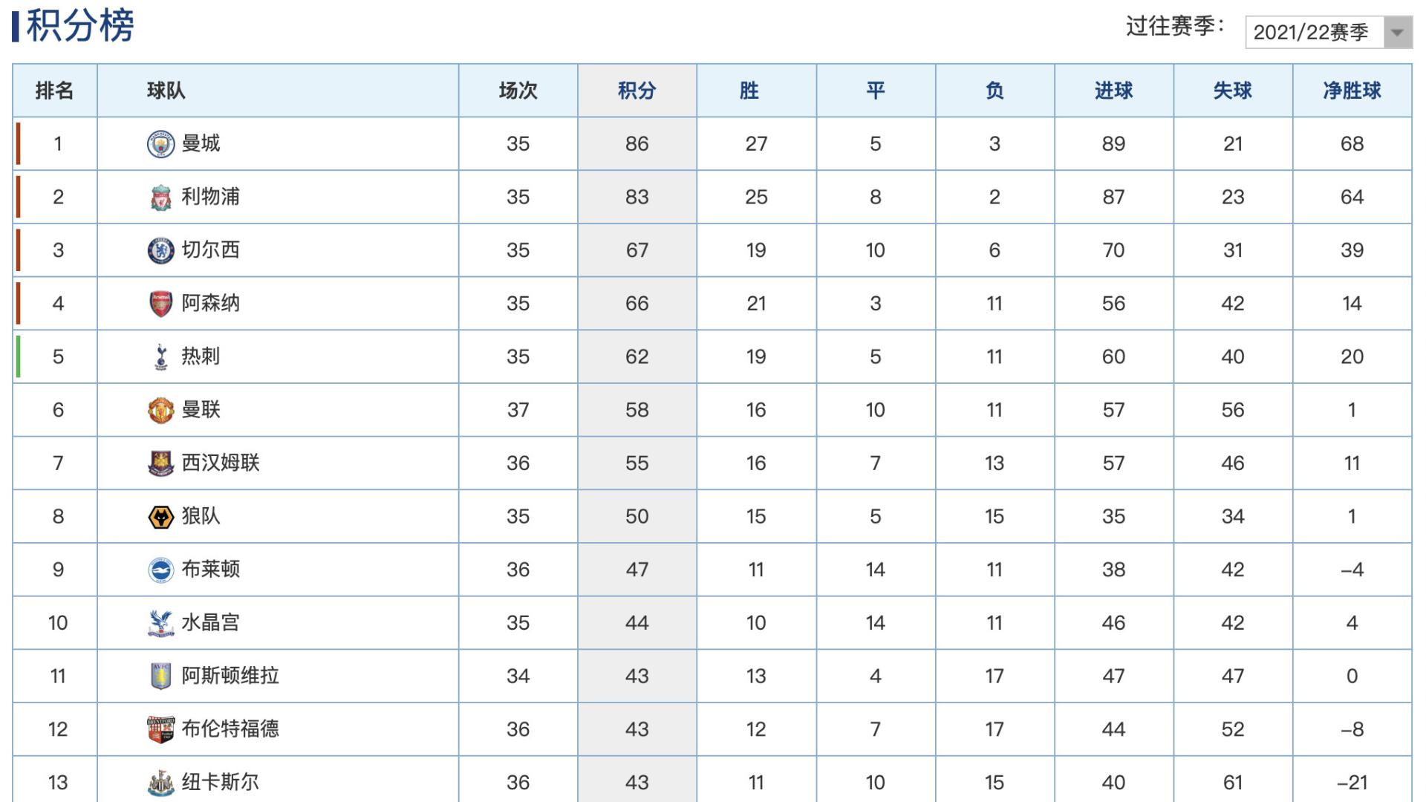This screenshot has height=802, width=1426.
Task: Click the Manchester City club crest
Action: (160, 144)
